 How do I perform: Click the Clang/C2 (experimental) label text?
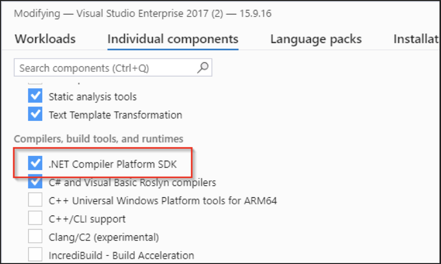pos(104,237)
